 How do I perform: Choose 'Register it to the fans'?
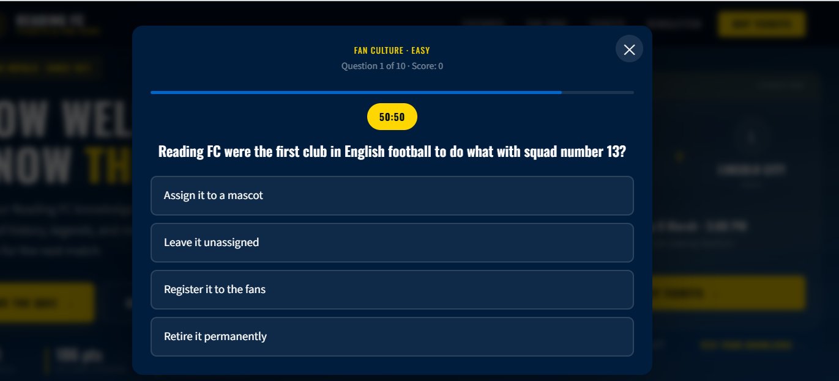[x=392, y=289]
